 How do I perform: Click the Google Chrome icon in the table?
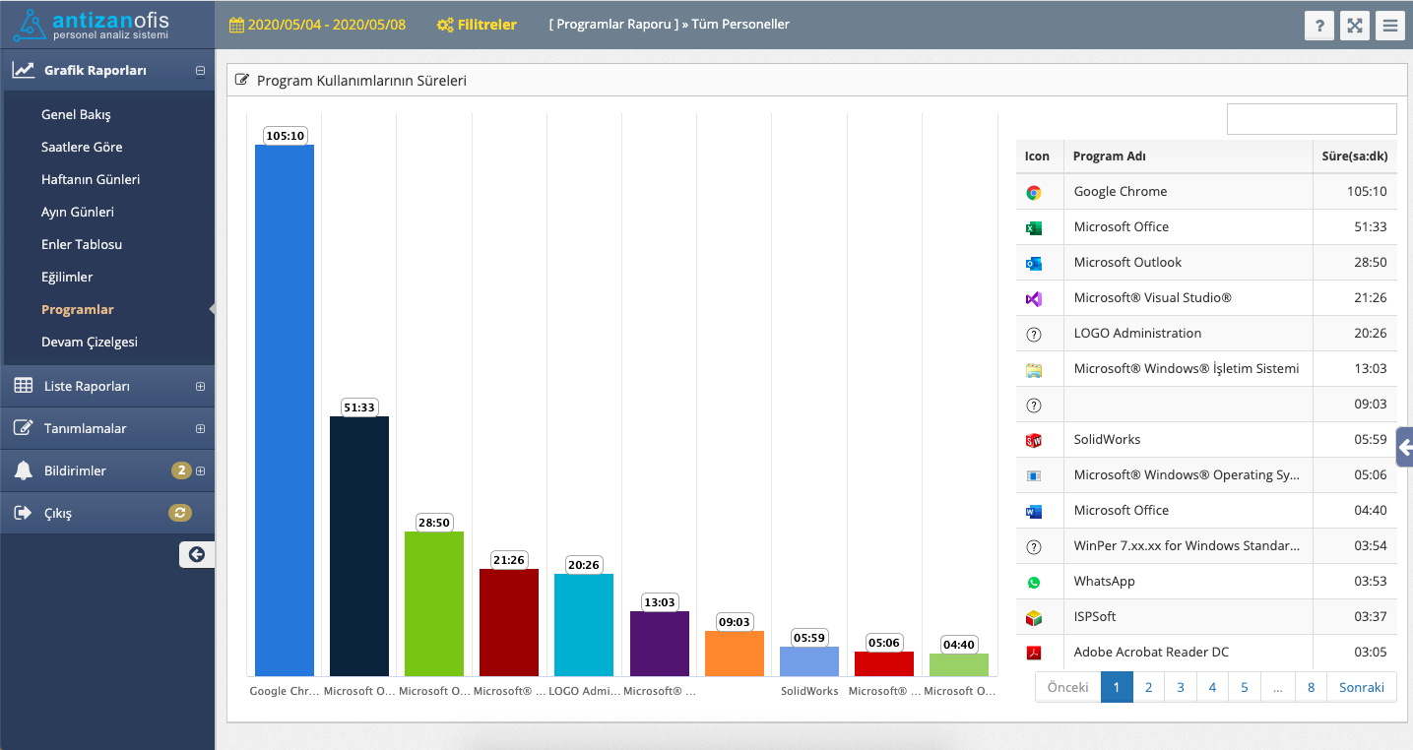(1034, 193)
